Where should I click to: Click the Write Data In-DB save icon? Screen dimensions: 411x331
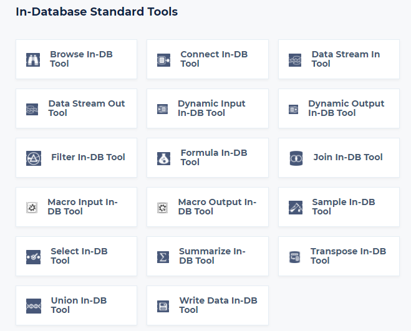[x=163, y=306]
